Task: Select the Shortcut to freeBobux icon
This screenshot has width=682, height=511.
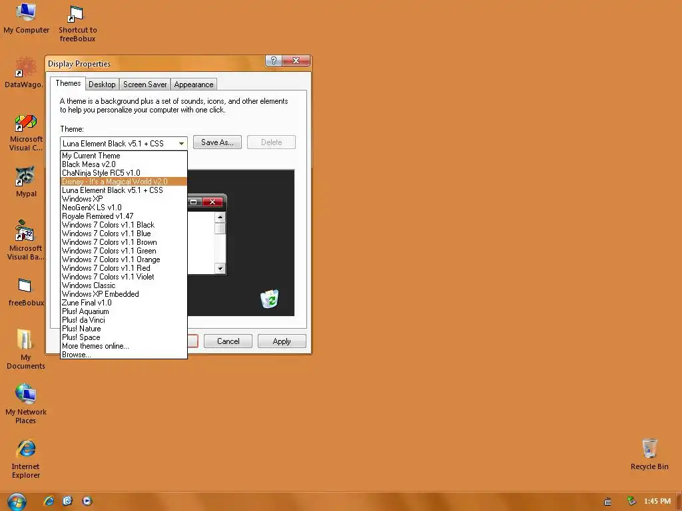Action: point(77,23)
